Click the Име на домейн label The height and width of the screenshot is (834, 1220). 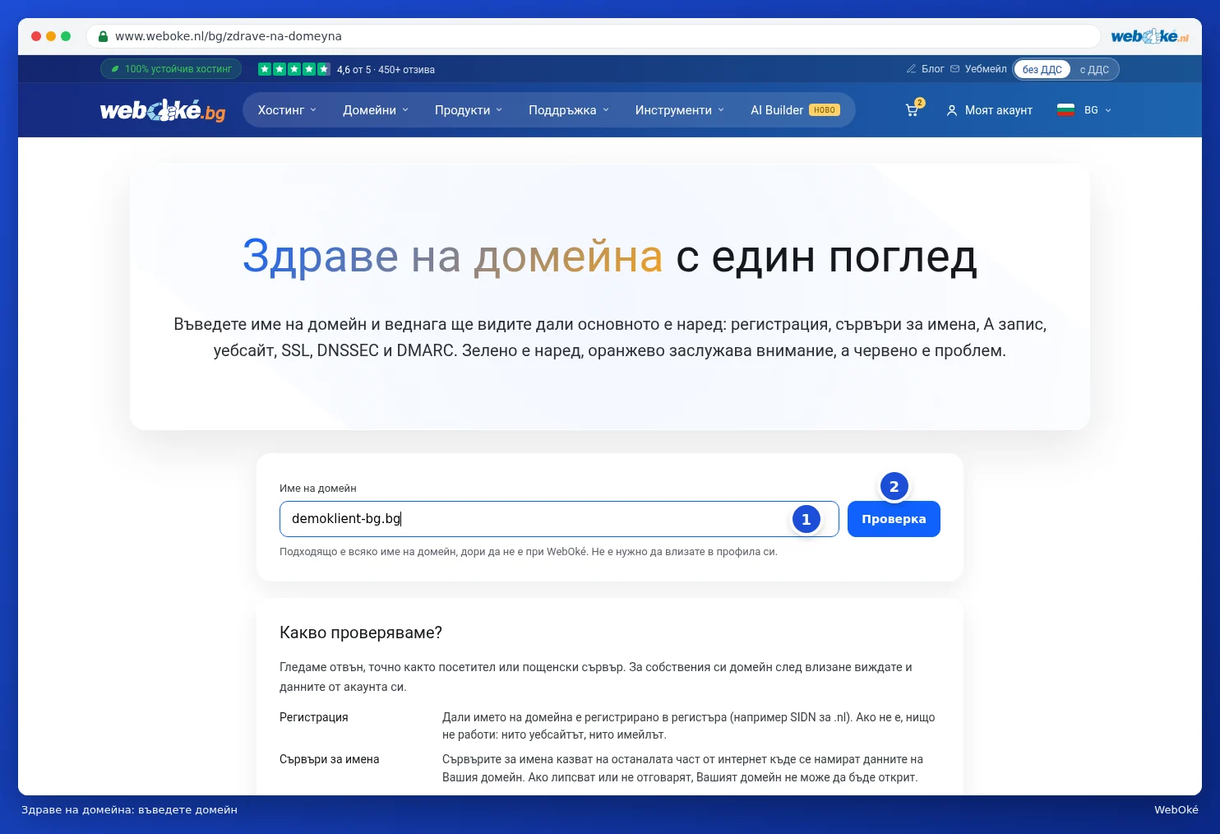(318, 489)
